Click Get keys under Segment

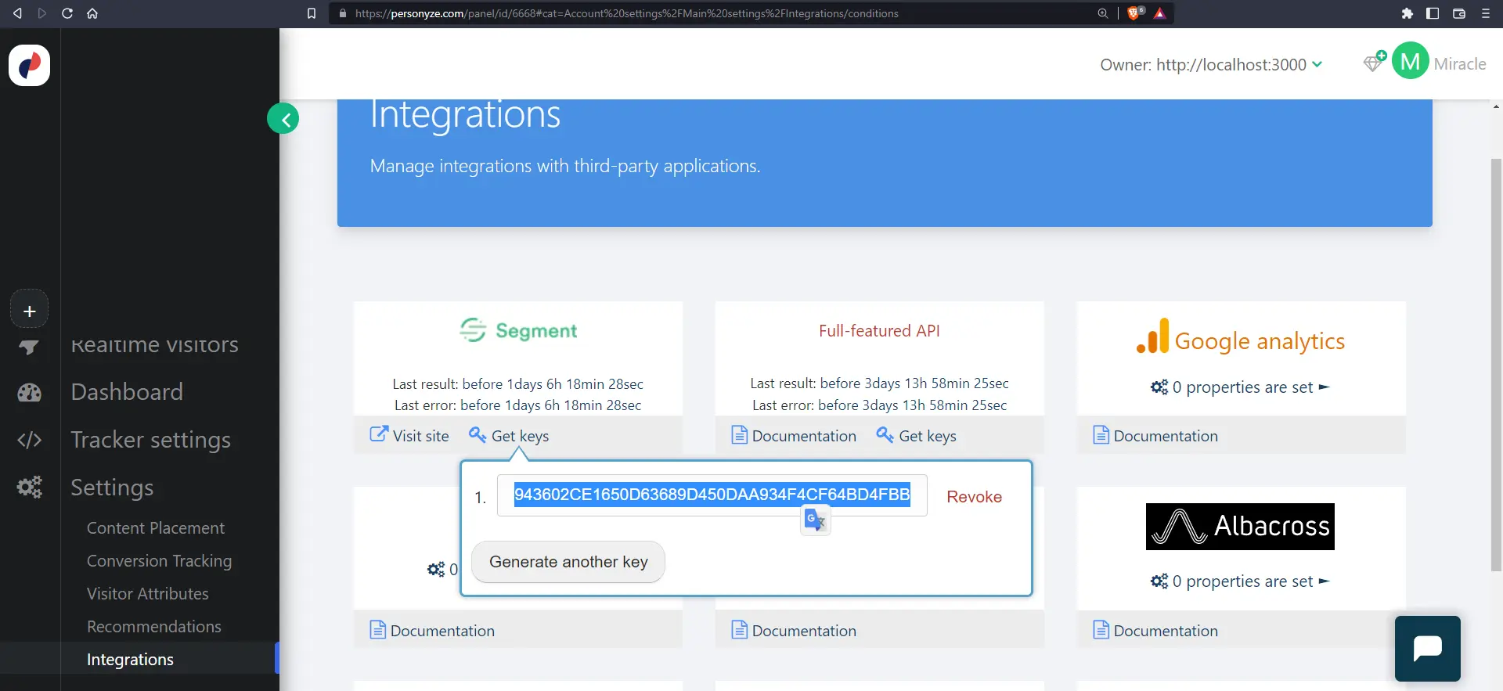509,435
